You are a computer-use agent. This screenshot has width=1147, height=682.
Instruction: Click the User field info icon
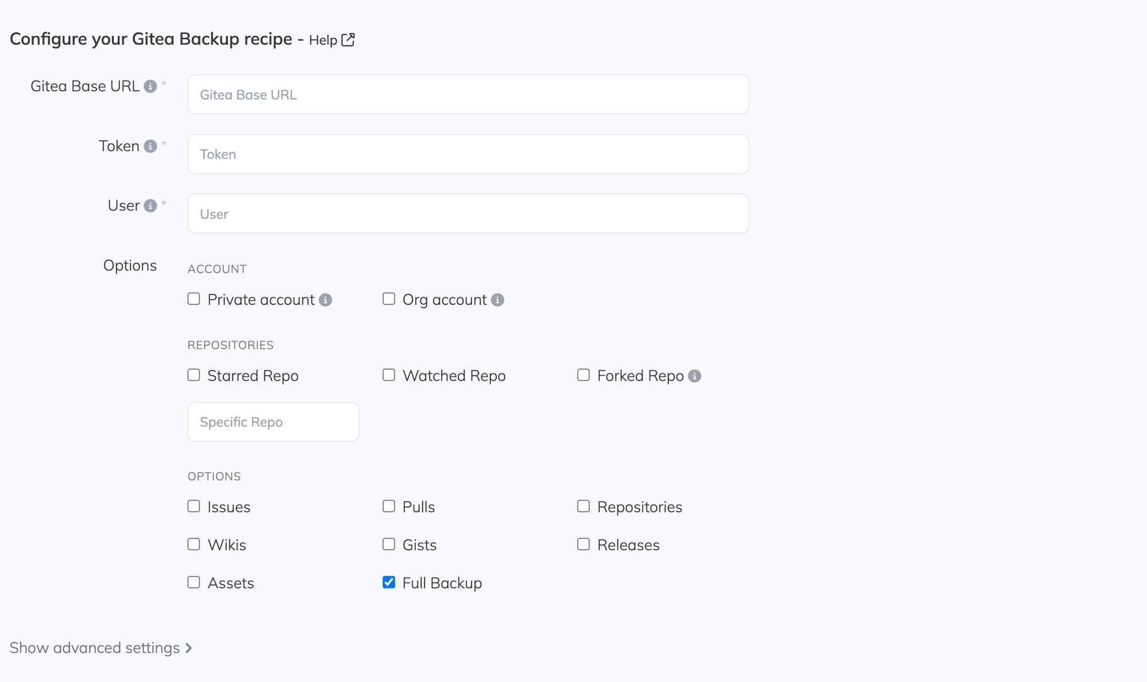click(150, 206)
